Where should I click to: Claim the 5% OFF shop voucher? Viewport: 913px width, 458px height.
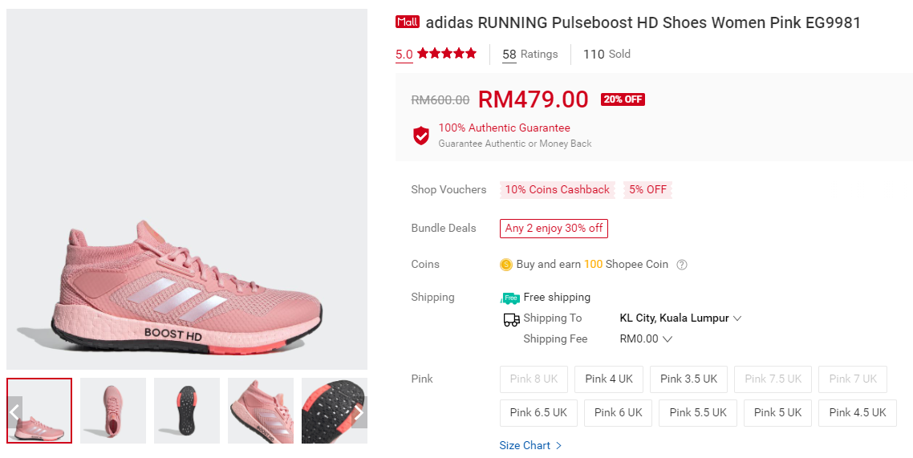pyautogui.click(x=647, y=190)
